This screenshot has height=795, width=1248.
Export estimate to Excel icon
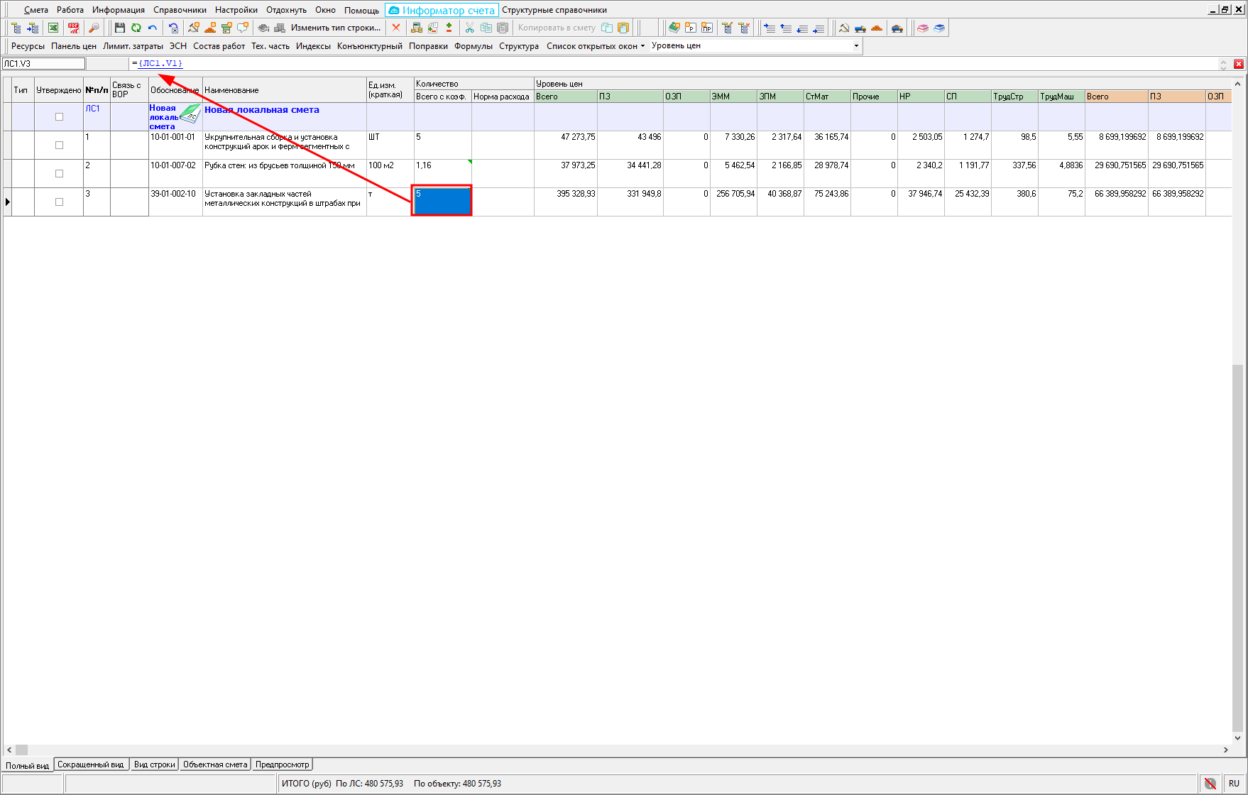tap(53, 28)
